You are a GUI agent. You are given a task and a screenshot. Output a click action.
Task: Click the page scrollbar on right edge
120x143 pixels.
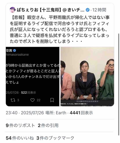[x=119, y=84]
